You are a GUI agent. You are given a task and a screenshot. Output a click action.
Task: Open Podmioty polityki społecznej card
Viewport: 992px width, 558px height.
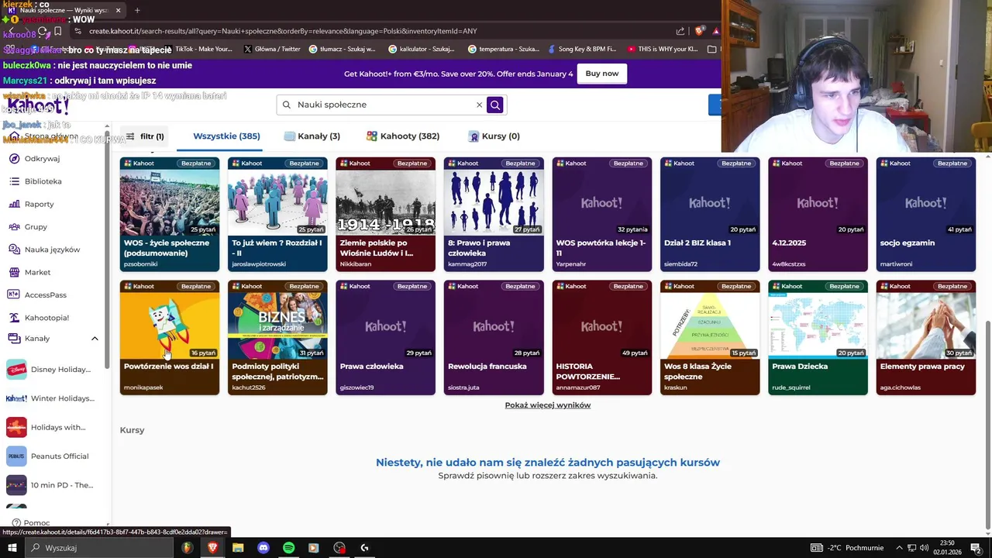tap(277, 338)
